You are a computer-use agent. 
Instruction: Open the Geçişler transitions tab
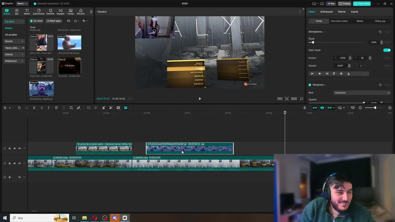(60, 12)
